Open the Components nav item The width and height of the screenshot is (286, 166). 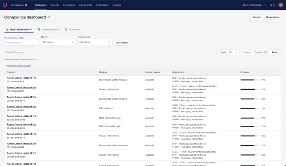tap(85, 5)
